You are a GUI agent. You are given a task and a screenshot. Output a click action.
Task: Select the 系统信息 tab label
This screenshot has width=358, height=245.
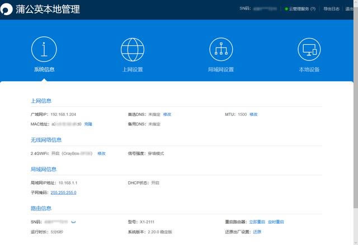coord(44,70)
